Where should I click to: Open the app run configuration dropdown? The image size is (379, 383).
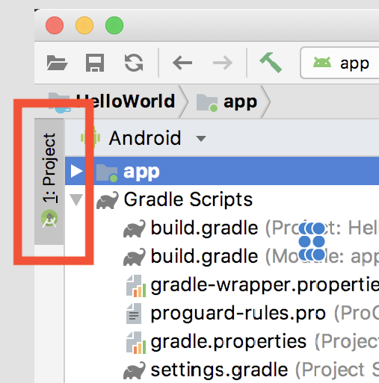coord(339,63)
